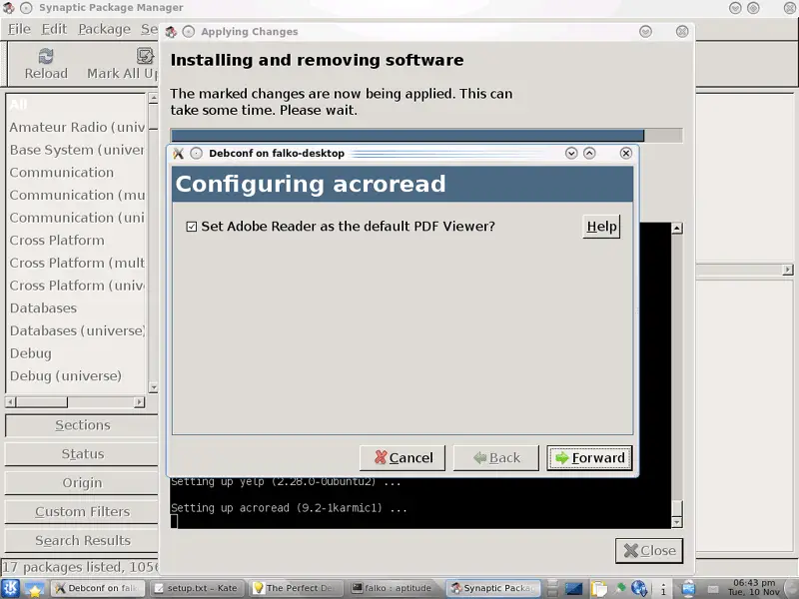The width and height of the screenshot is (799, 599).
Task: Click Cancel in the Configuring acroread dialog
Action: coord(402,458)
